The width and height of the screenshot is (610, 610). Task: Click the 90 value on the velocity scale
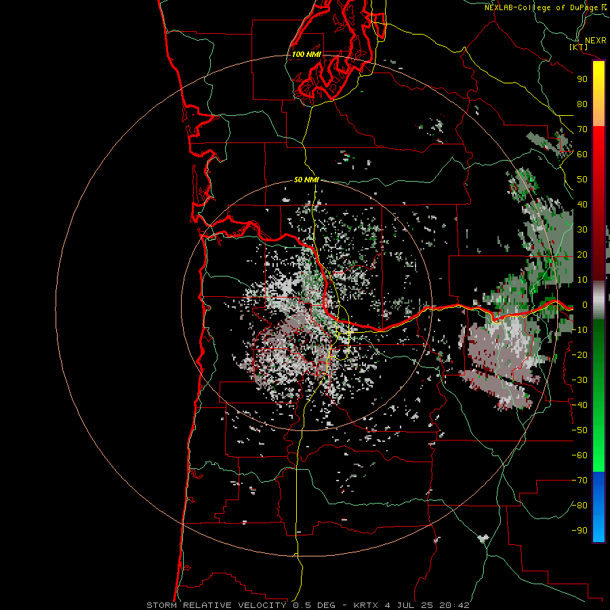click(x=582, y=79)
